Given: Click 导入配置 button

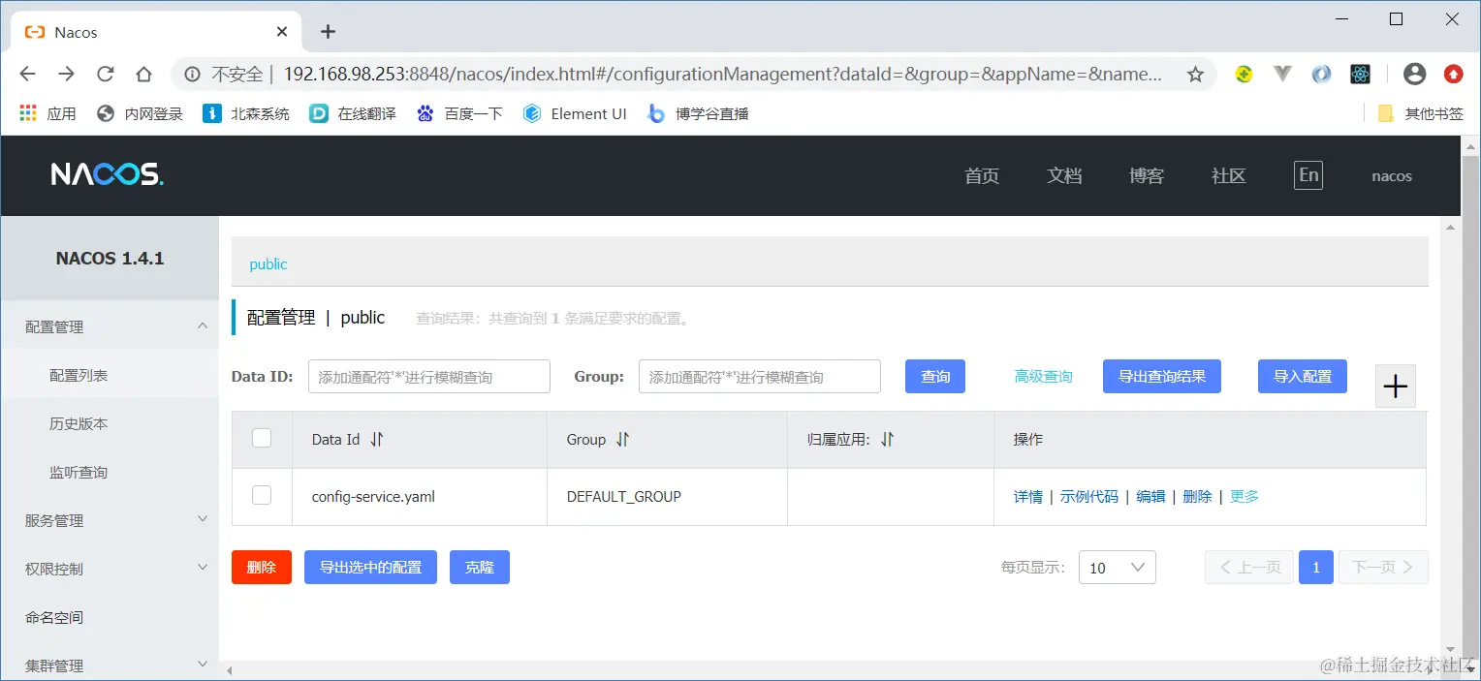Looking at the screenshot, I should (x=1303, y=376).
